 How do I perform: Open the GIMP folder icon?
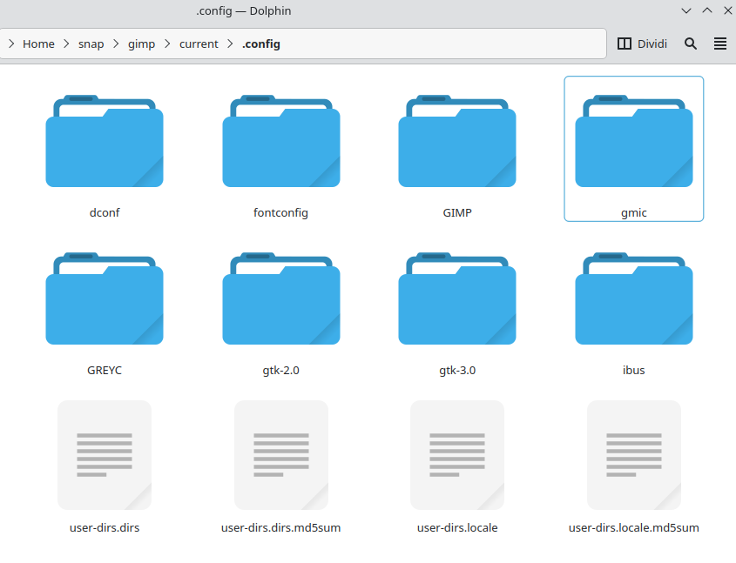coord(457,142)
